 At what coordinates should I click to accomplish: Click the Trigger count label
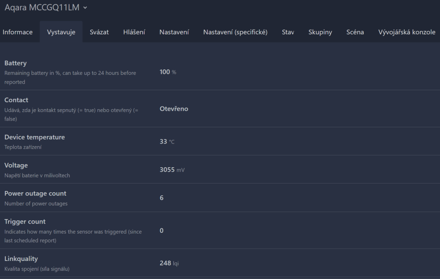[x=25, y=221]
